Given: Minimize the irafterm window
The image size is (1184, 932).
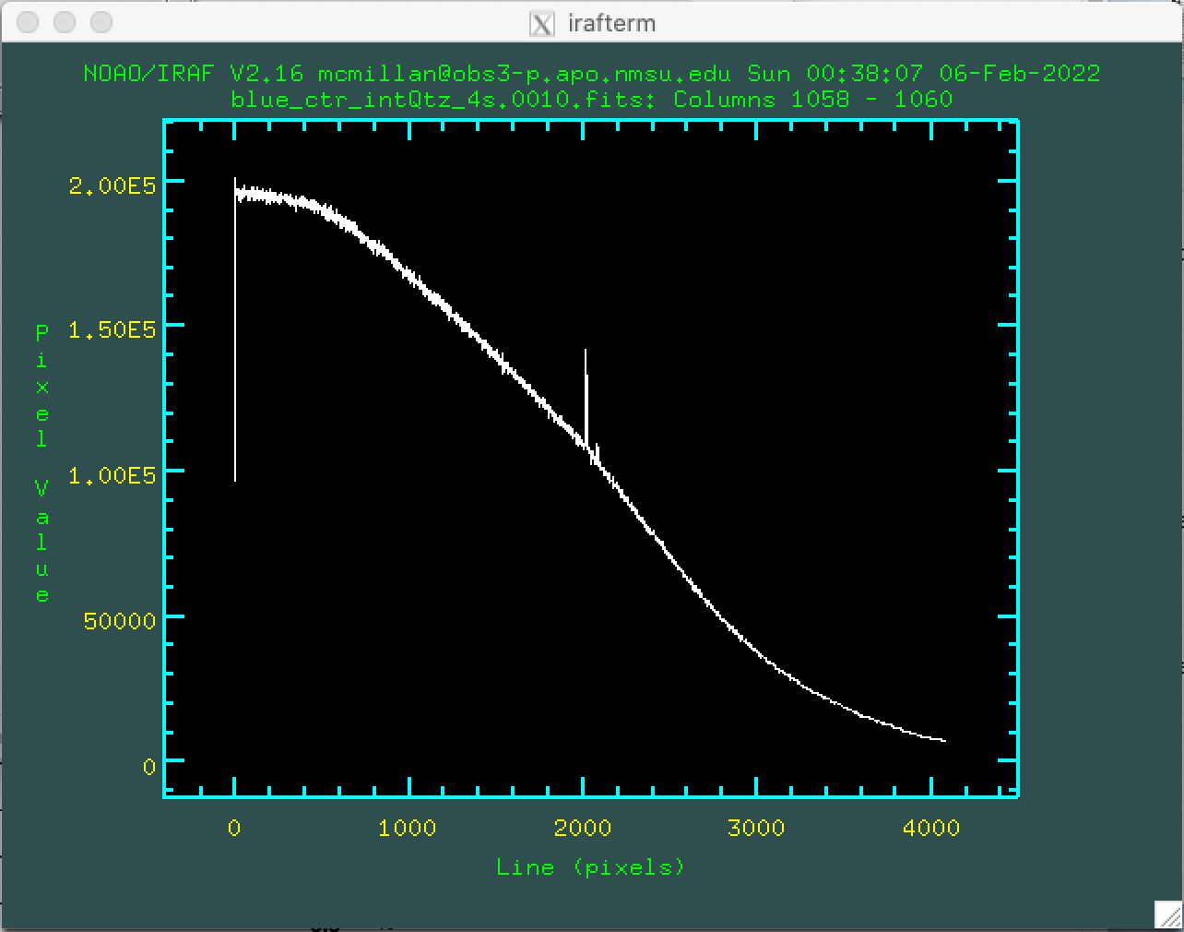Looking at the screenshot, I should click(65, 22).
